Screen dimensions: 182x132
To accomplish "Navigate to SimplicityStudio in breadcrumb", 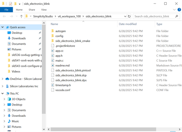I will click(43, 16).
